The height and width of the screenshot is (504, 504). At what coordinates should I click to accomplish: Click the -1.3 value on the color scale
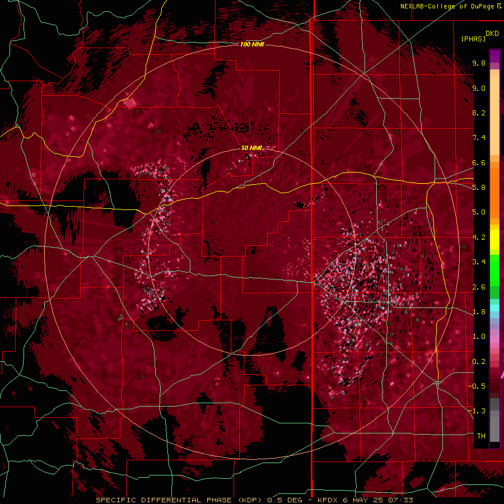(477, 411)
